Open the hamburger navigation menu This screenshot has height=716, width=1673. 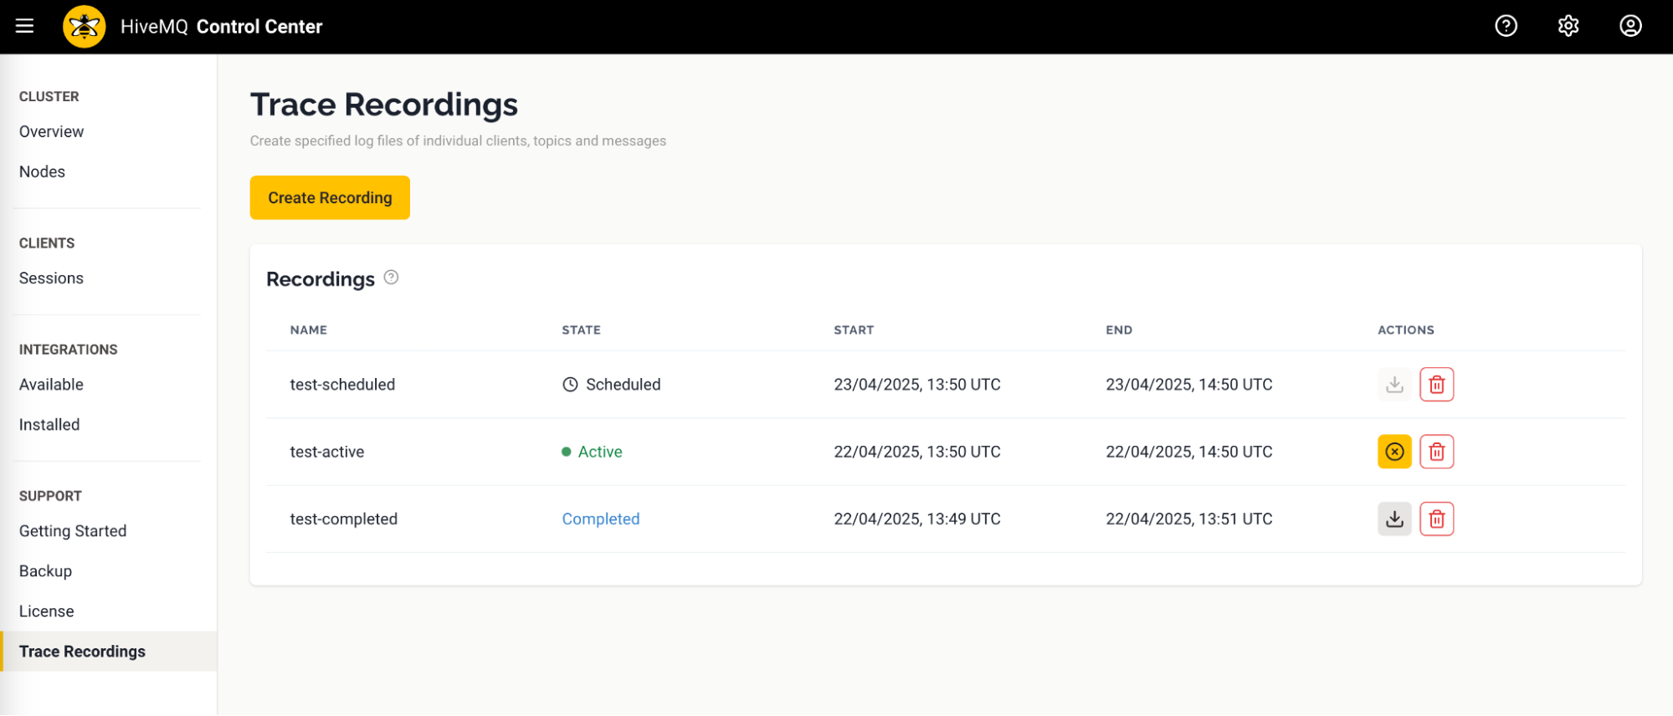25,26
